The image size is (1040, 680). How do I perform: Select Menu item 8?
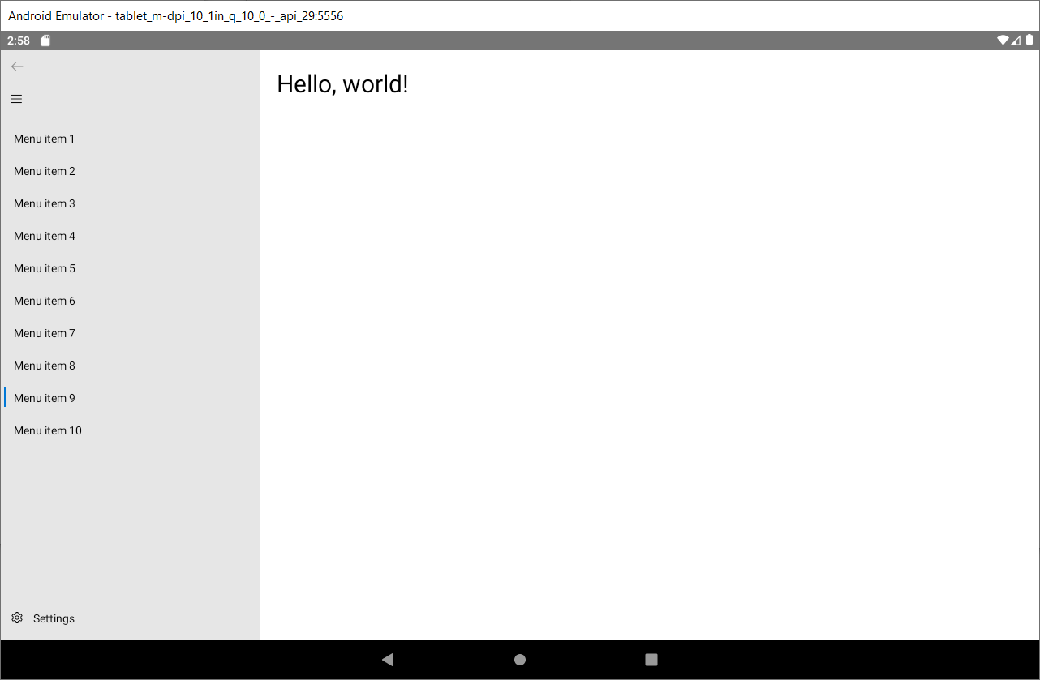point(45,366)
